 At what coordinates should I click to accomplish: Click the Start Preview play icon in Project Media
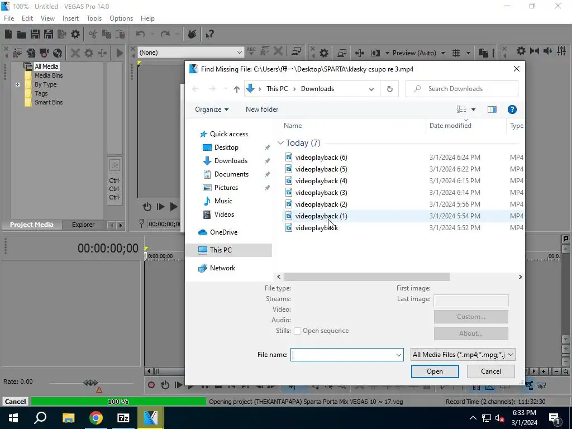pos(120,53)
